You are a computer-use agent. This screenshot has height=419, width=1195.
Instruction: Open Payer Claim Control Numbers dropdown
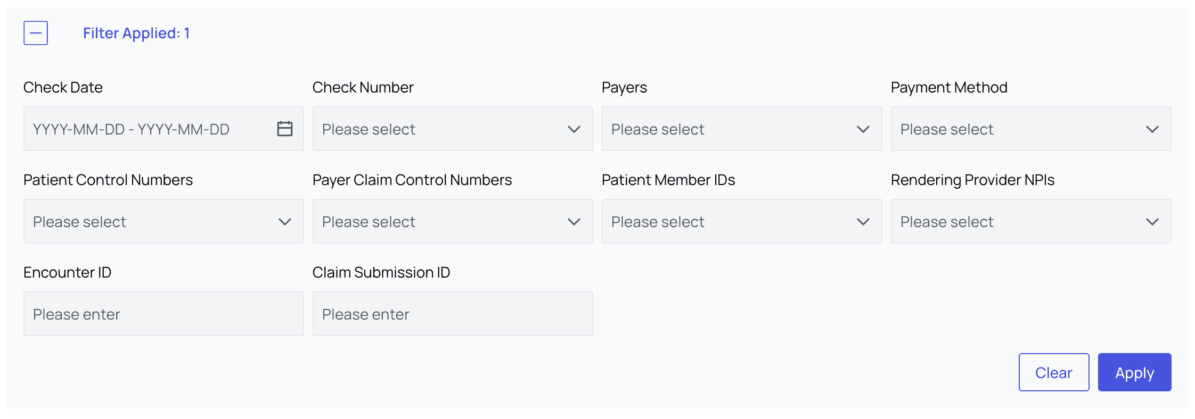[x=437, y=221]
